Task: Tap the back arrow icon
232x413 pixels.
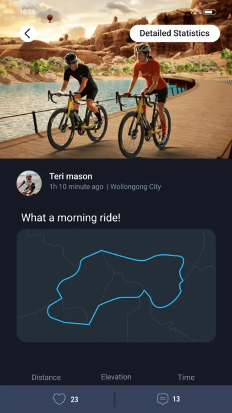Action: [27, 33]
